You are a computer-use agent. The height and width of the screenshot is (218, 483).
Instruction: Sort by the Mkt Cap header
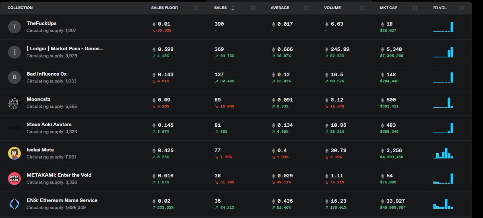tap(388, 8)
